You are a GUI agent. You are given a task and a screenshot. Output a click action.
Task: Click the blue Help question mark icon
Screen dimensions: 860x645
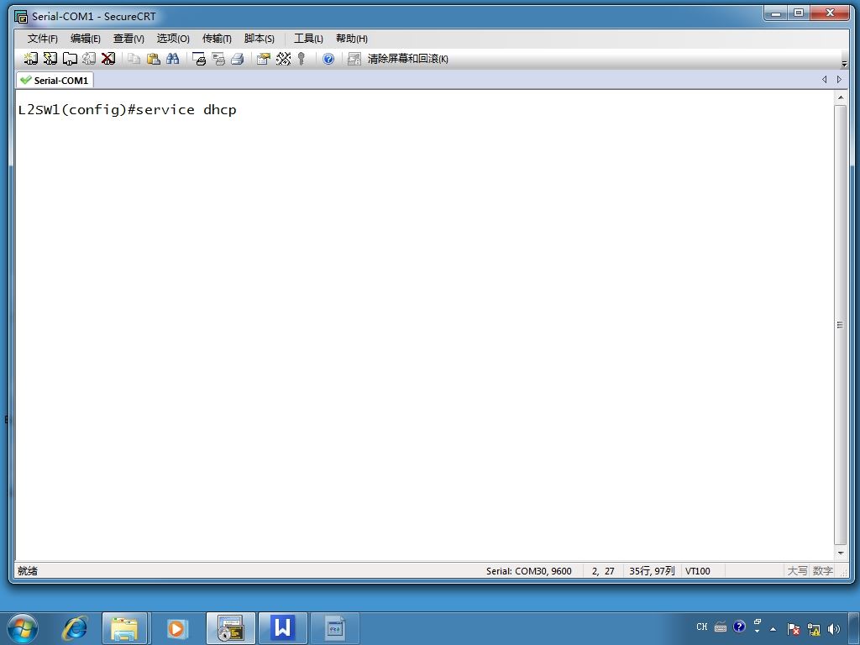point(328,59)
